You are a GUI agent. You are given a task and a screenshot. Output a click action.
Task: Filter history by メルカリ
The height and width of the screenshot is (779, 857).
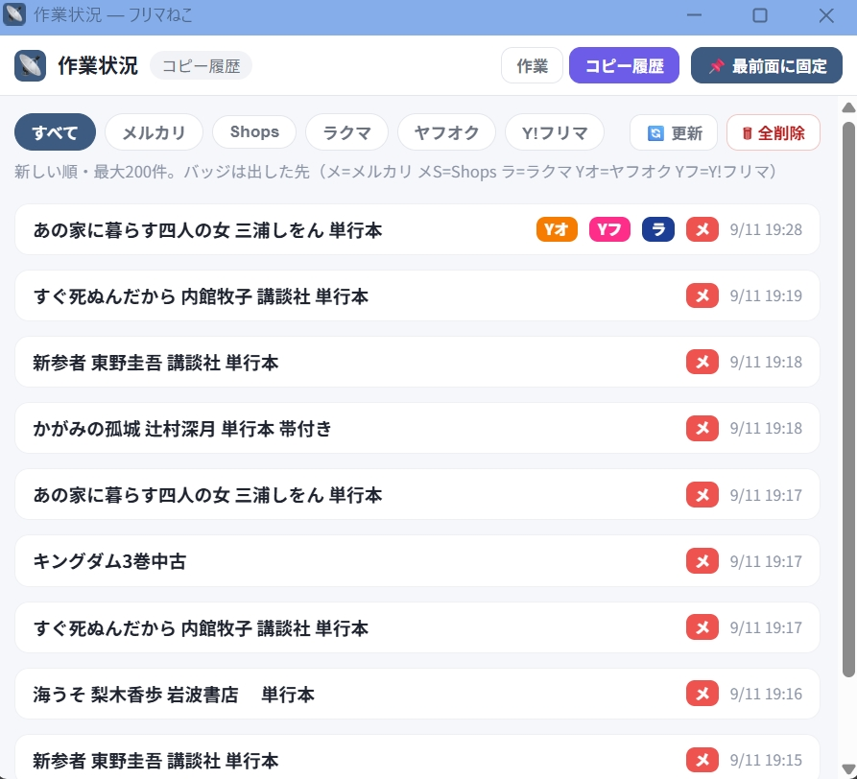click(x=155, y=132)
